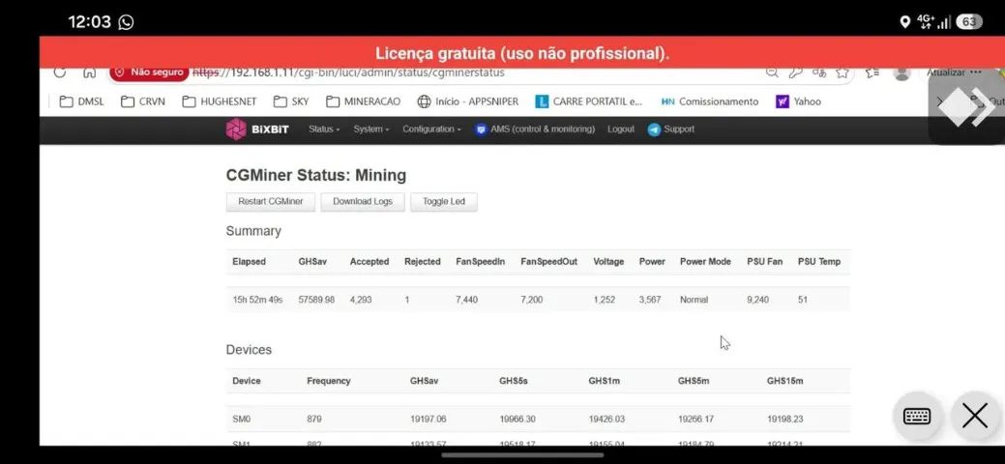This screenshot has width=1005, height=464.
Task: Click the Restart CGMiner button
Action: (x=271, y=201)
